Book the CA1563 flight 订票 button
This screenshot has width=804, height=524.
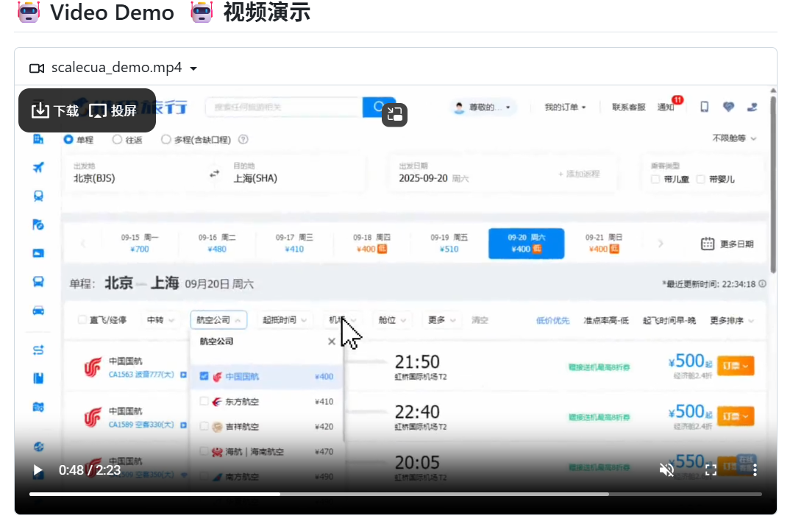[x=736, y=366]
